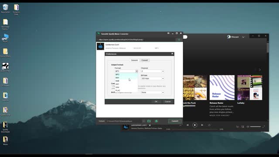The width and height of the screenshot is (279, 157).
Task: Open Recycle Bin desktop icon
Action: pyautogui.click(x=5, y=9)
